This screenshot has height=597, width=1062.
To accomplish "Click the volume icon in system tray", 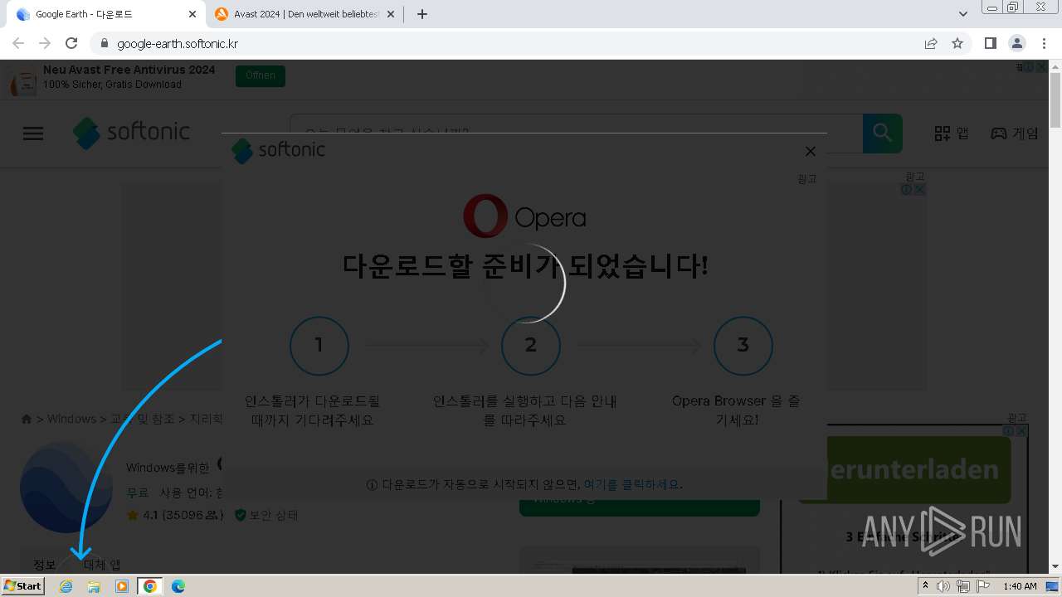I will [x=943, y=586].
